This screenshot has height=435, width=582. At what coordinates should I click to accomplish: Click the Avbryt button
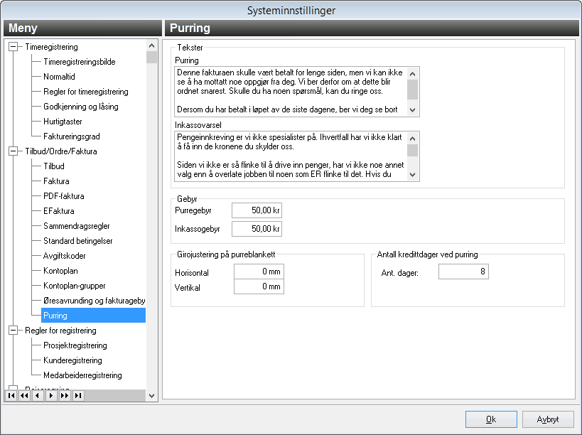pos(548,419)
